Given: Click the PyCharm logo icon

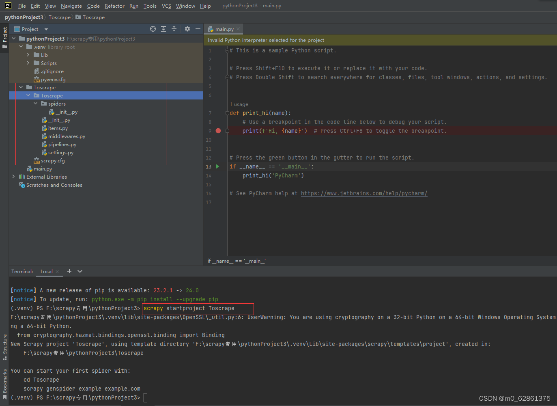Looking at the screenshot, I should (8, 6).
